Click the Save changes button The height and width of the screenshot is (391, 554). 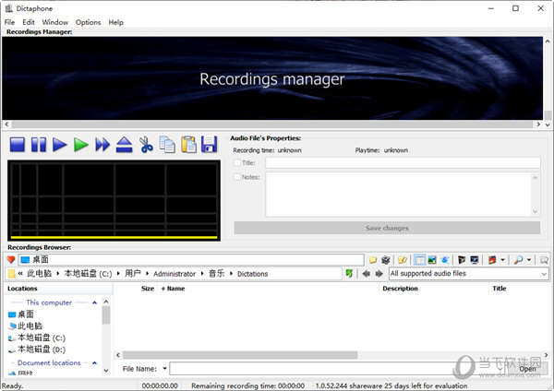pyautogui.click(x=387, y=228)
